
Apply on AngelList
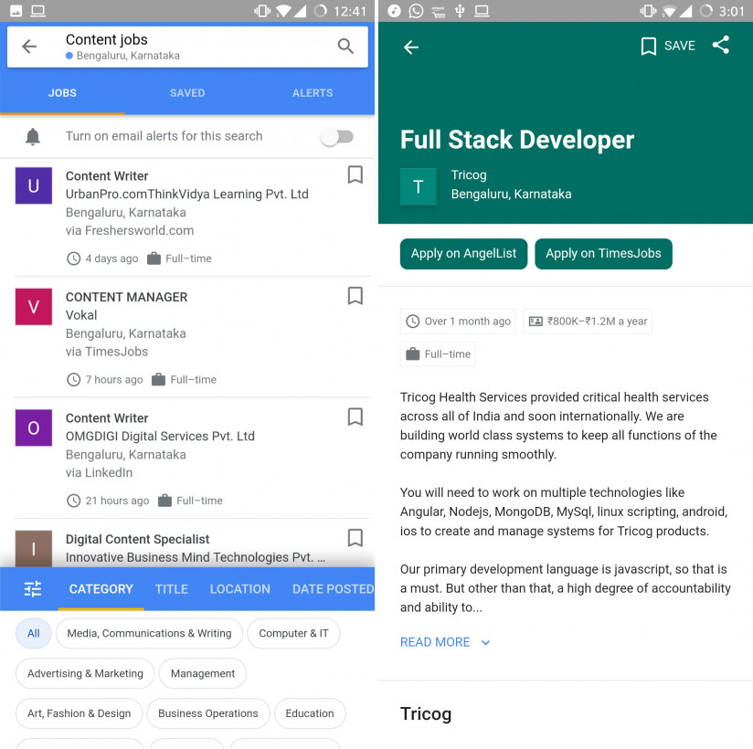tap(463, 254)
